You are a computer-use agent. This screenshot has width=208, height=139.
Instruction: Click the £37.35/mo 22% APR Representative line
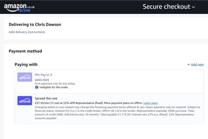click(x=89, y=103)
